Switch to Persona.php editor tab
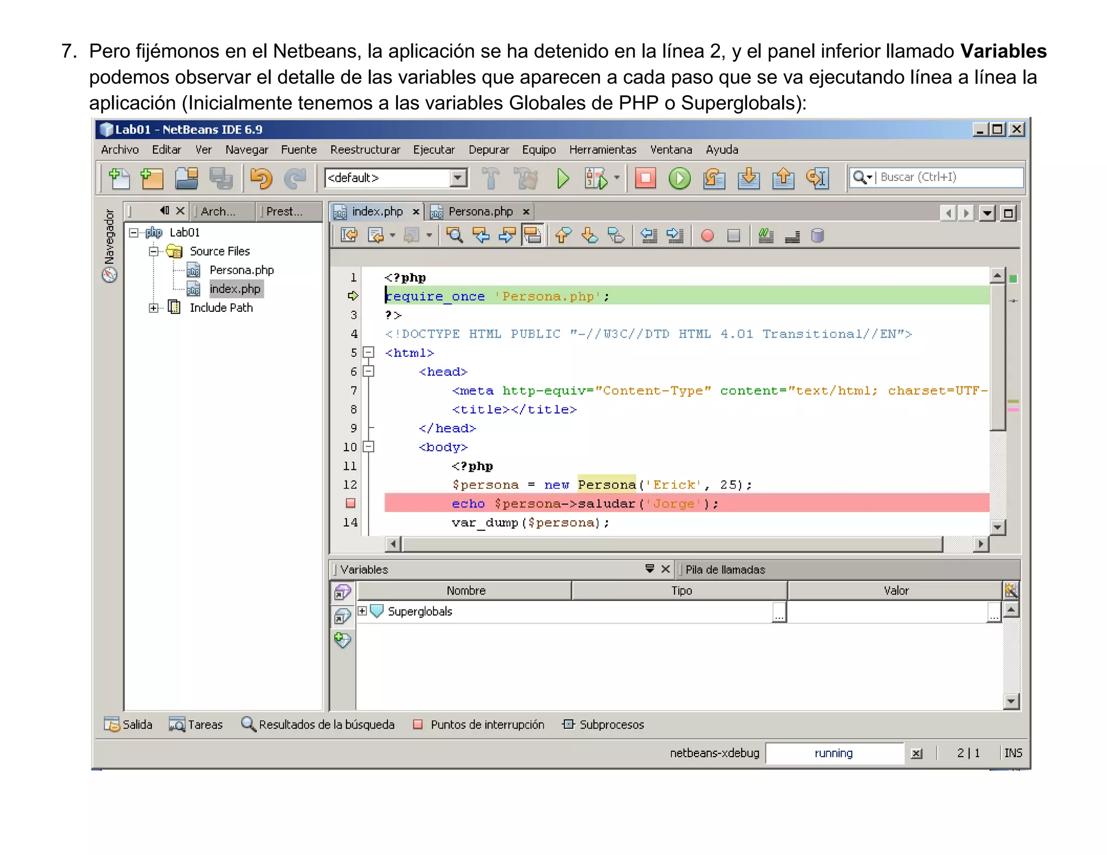The image size is (1107, 855). [480, 211]
